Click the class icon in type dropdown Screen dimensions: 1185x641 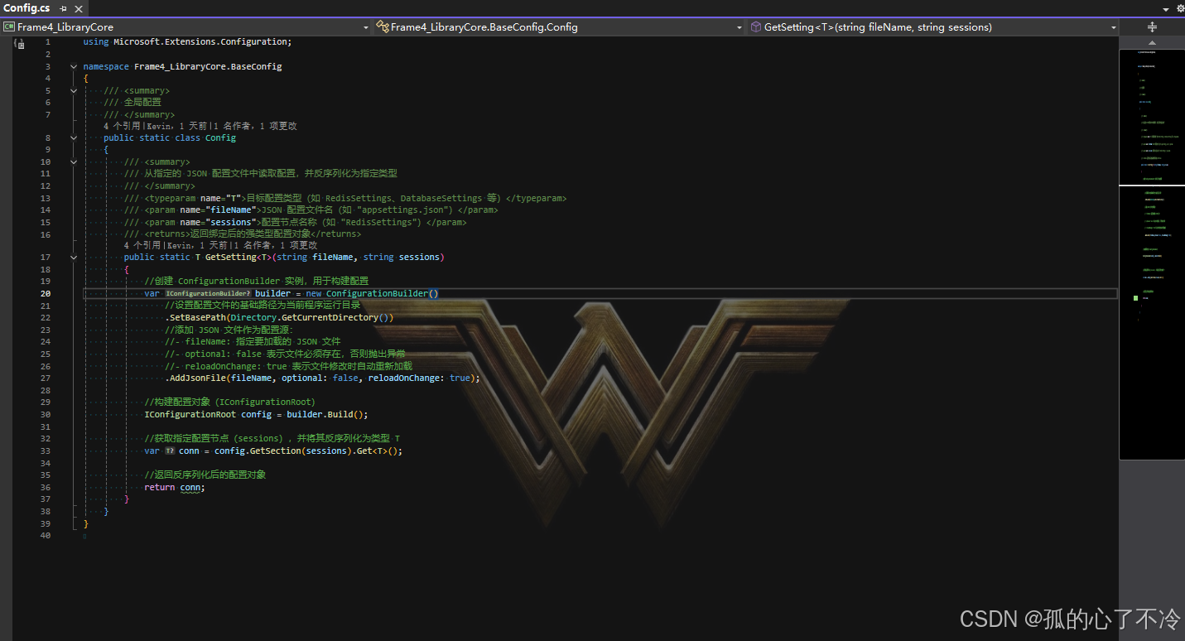click(382, 27)
